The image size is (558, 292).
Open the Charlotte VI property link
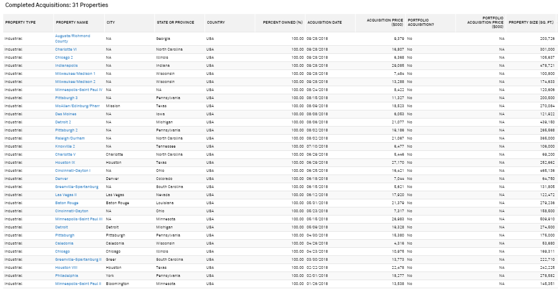coord(65,50)
